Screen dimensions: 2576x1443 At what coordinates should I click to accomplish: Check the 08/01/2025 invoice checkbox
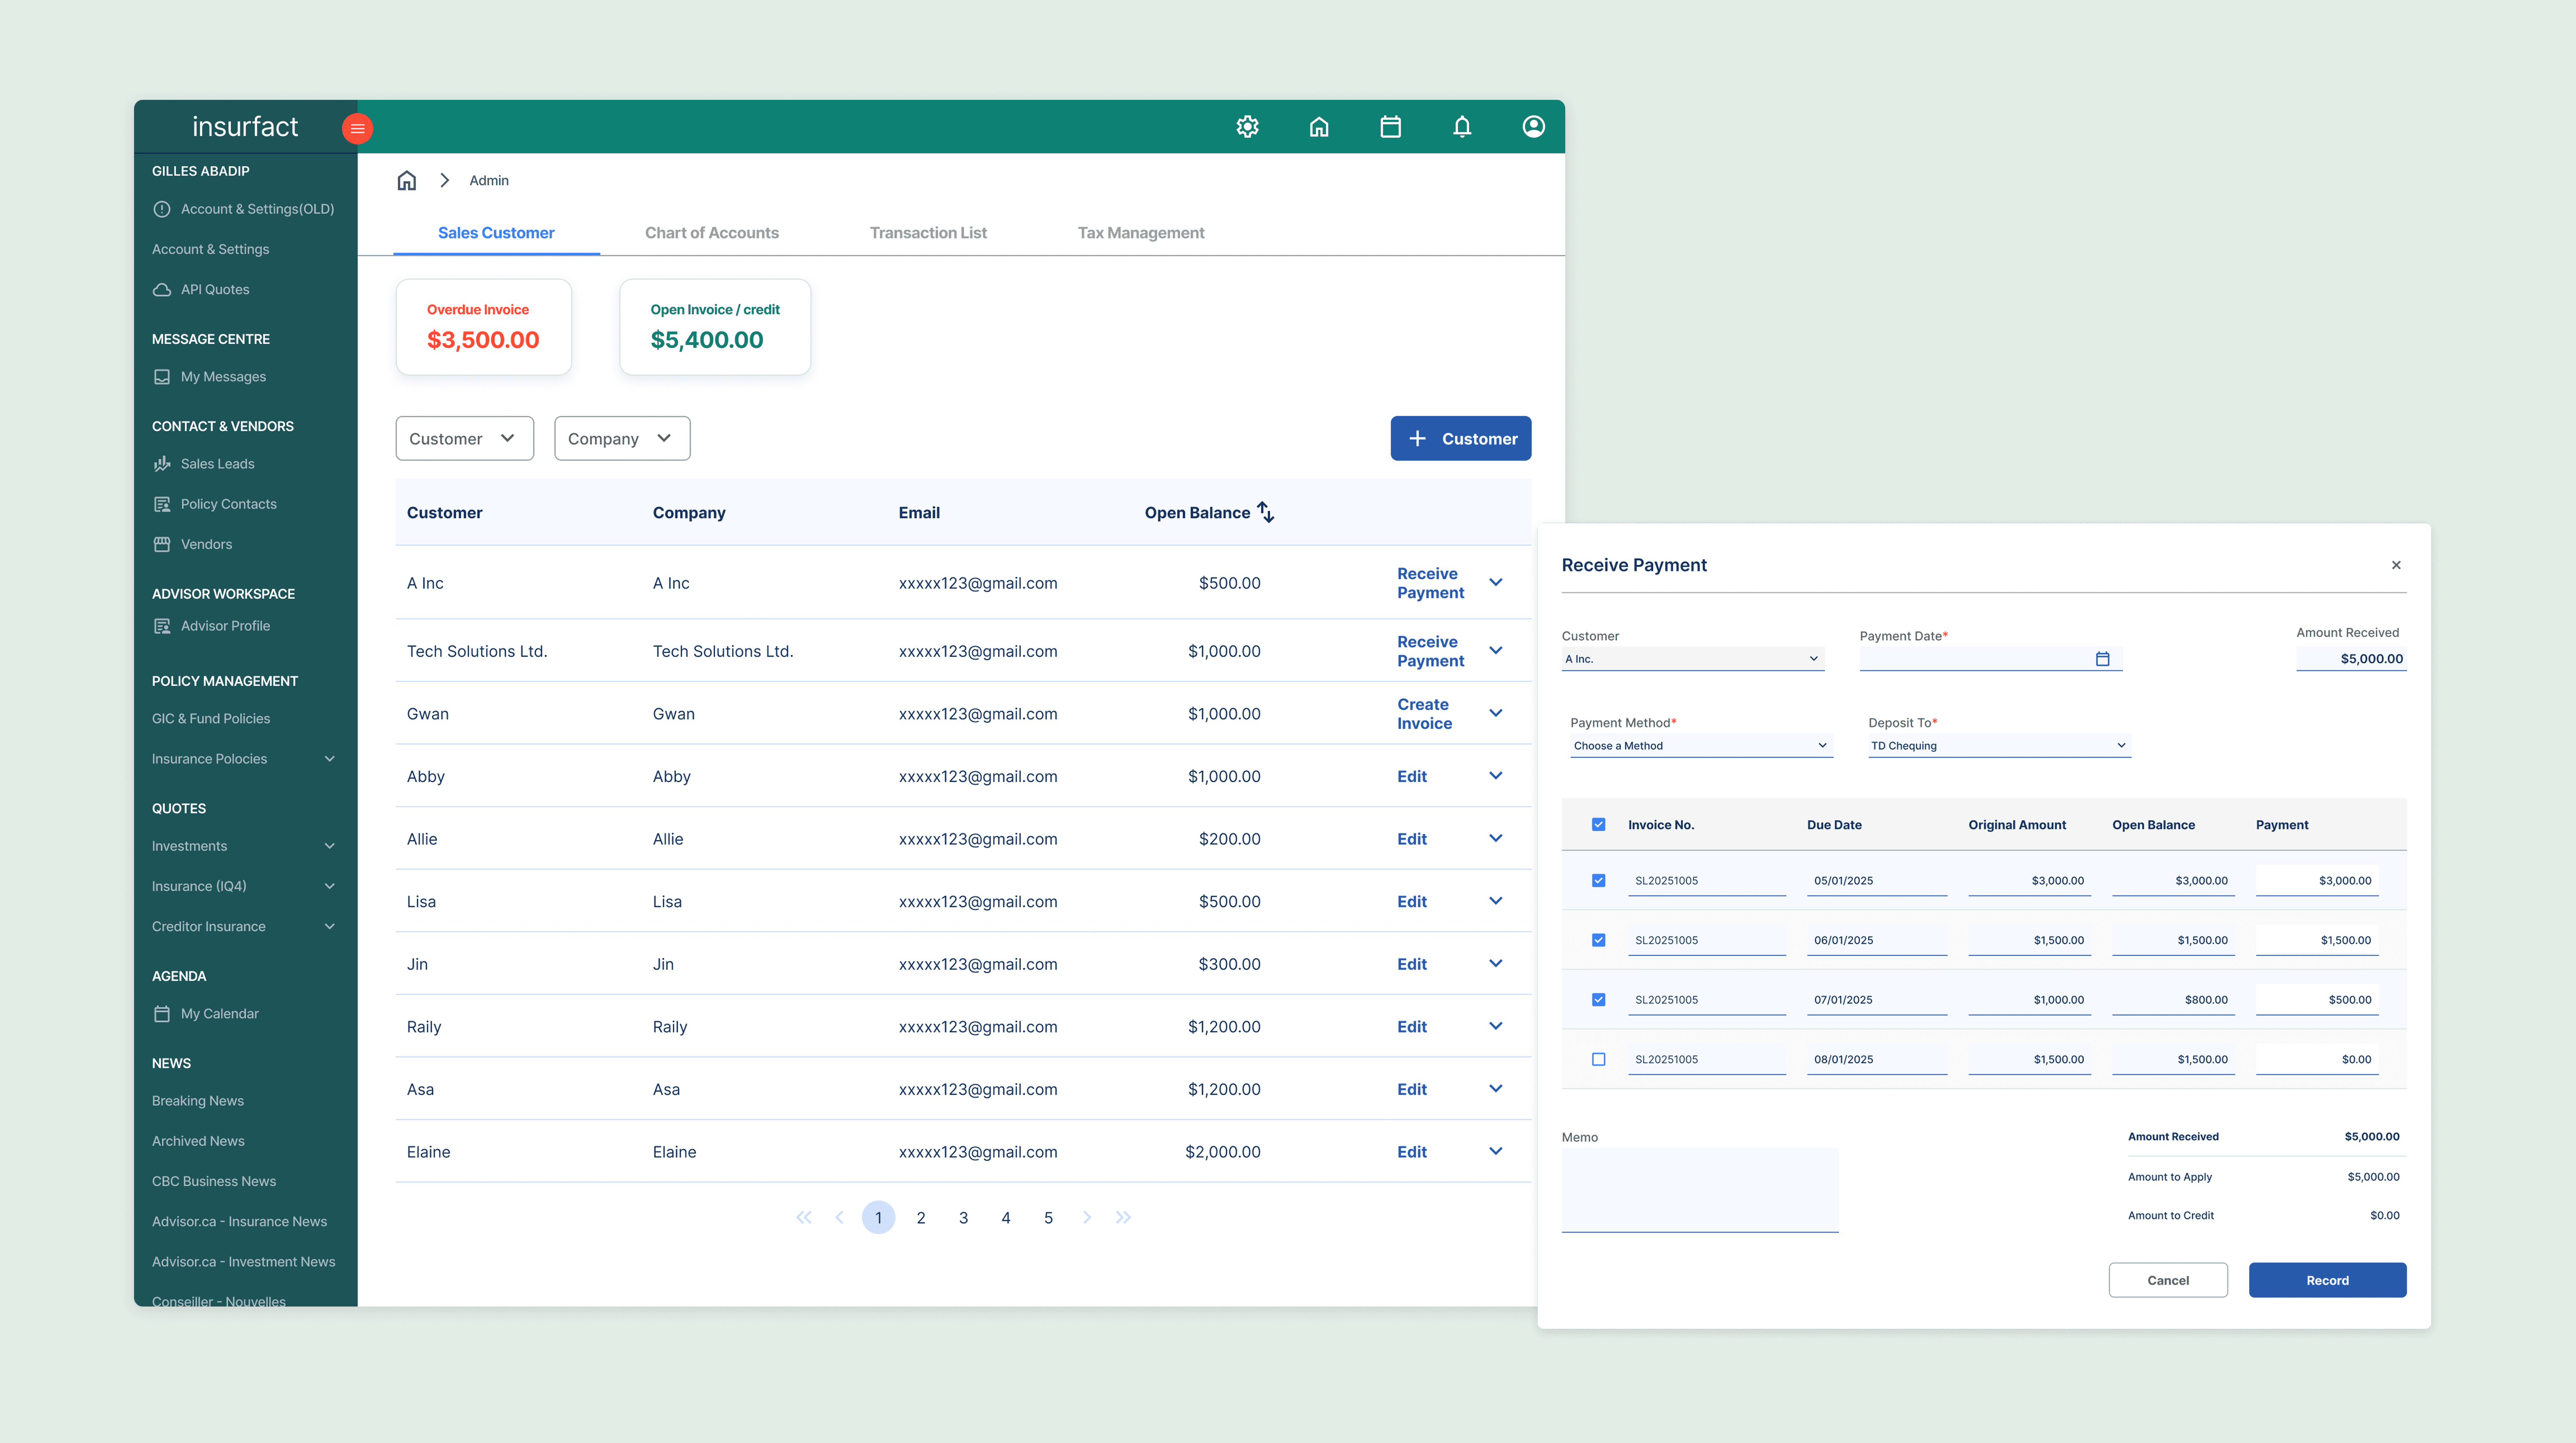pos(1598,1059)
